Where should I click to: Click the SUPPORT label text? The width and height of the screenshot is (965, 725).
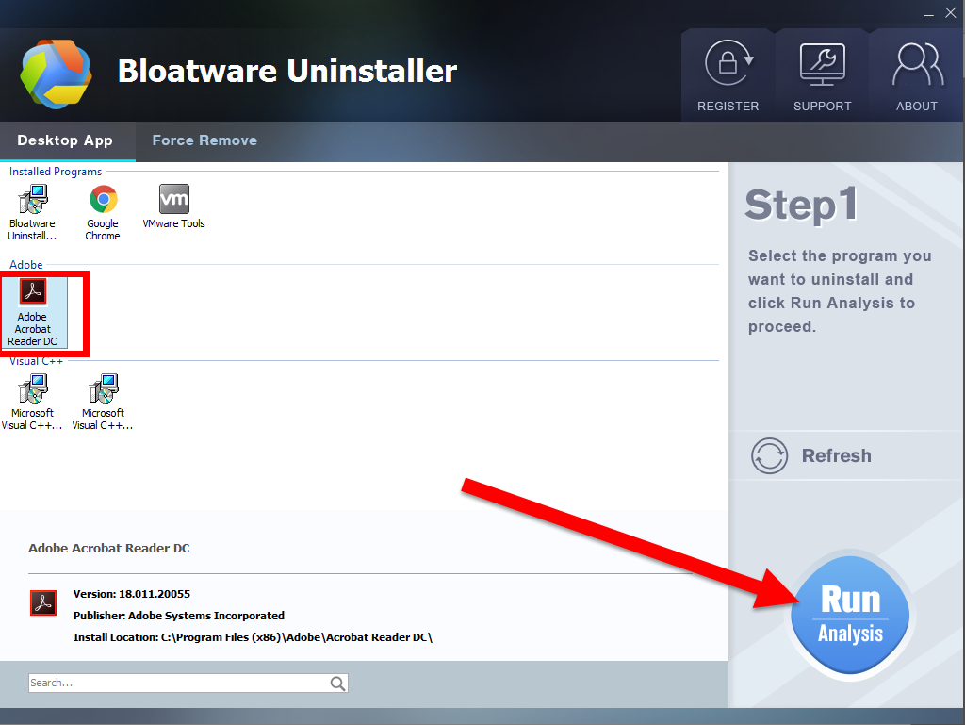822,106
